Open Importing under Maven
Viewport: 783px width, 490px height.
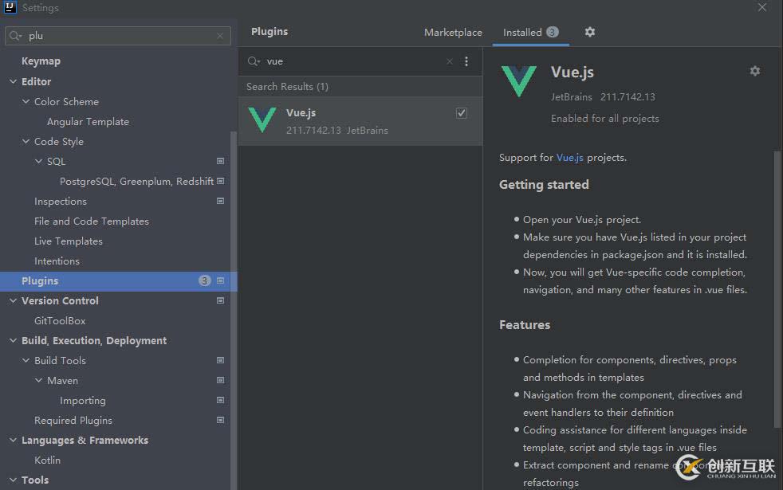pos(83,401)
